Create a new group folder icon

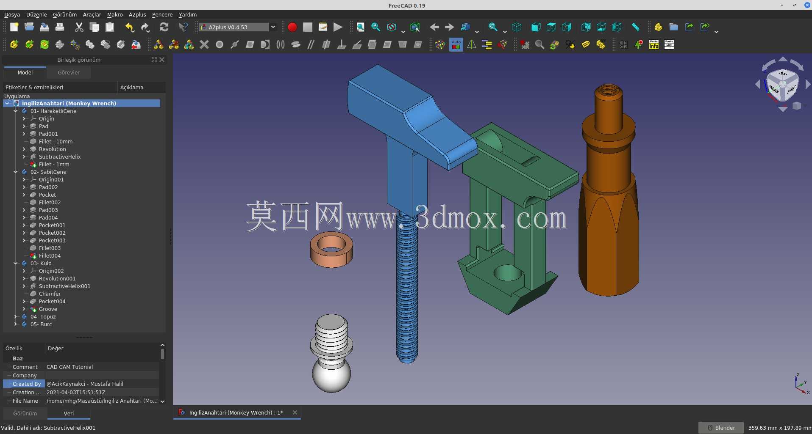coord(674,27)
